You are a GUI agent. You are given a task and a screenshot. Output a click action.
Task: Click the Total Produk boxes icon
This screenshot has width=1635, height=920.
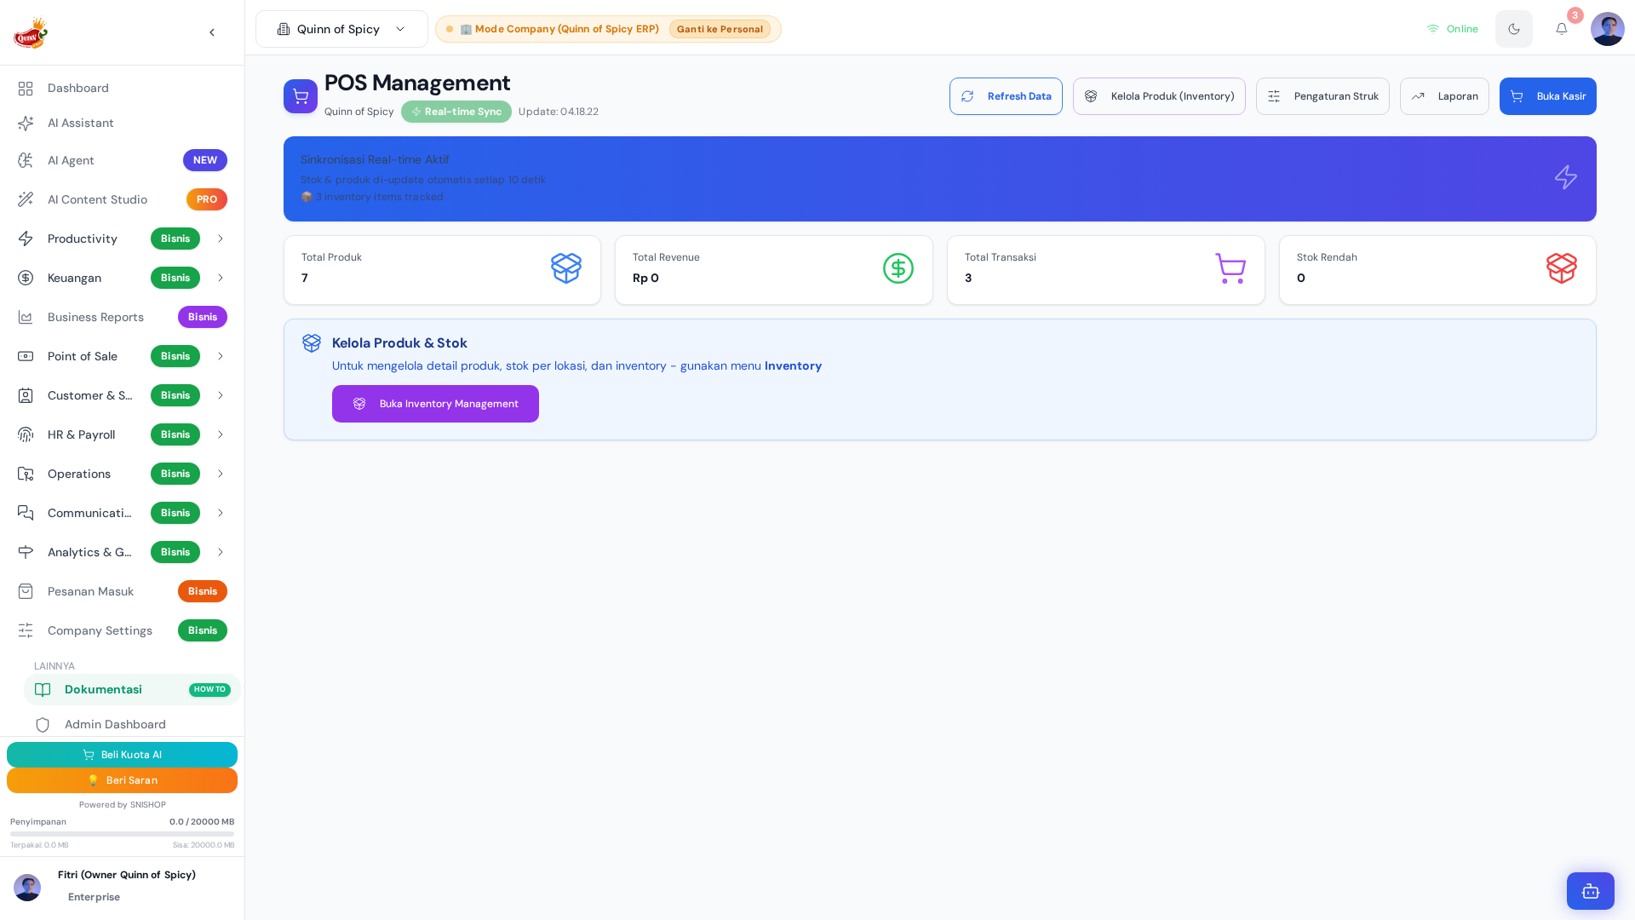coord(566,268)
